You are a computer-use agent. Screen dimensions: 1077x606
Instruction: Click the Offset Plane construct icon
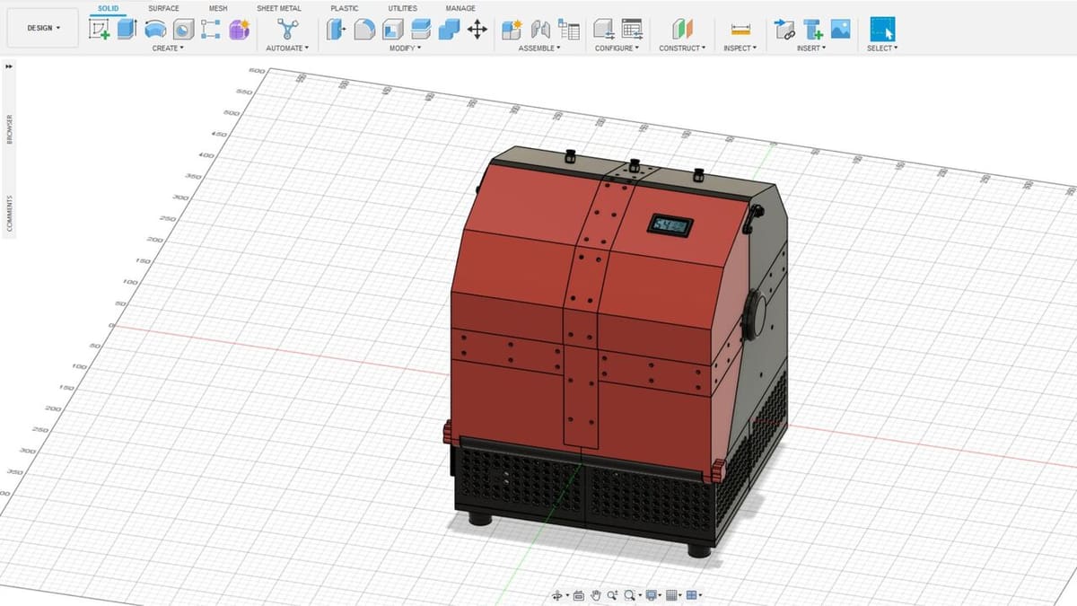682,30
